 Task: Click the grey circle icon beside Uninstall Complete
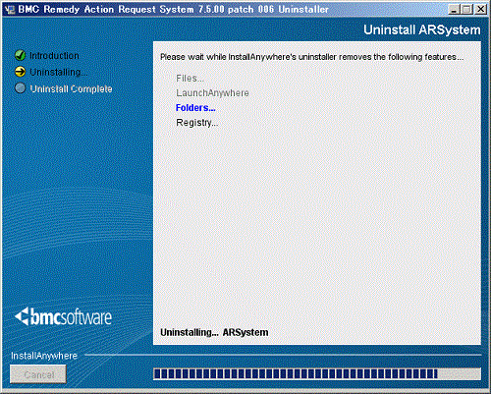pyautogui.click(x=21, y=88)
